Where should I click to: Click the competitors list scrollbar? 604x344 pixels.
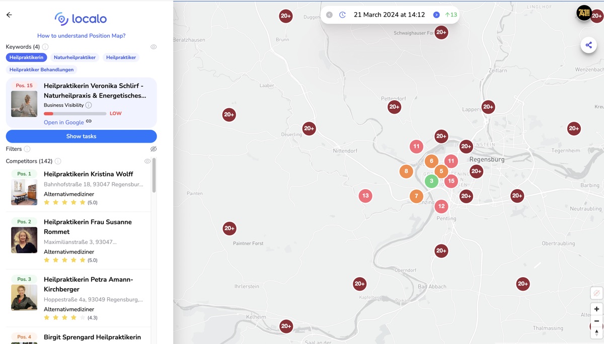[154, 175]
